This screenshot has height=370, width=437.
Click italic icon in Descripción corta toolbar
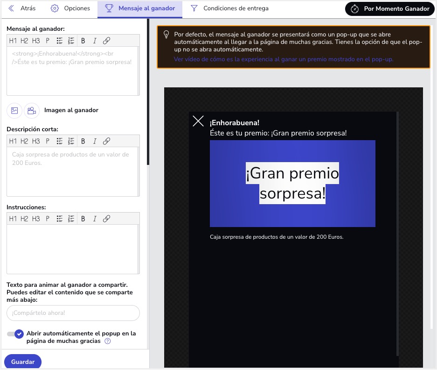coord(95,141)
